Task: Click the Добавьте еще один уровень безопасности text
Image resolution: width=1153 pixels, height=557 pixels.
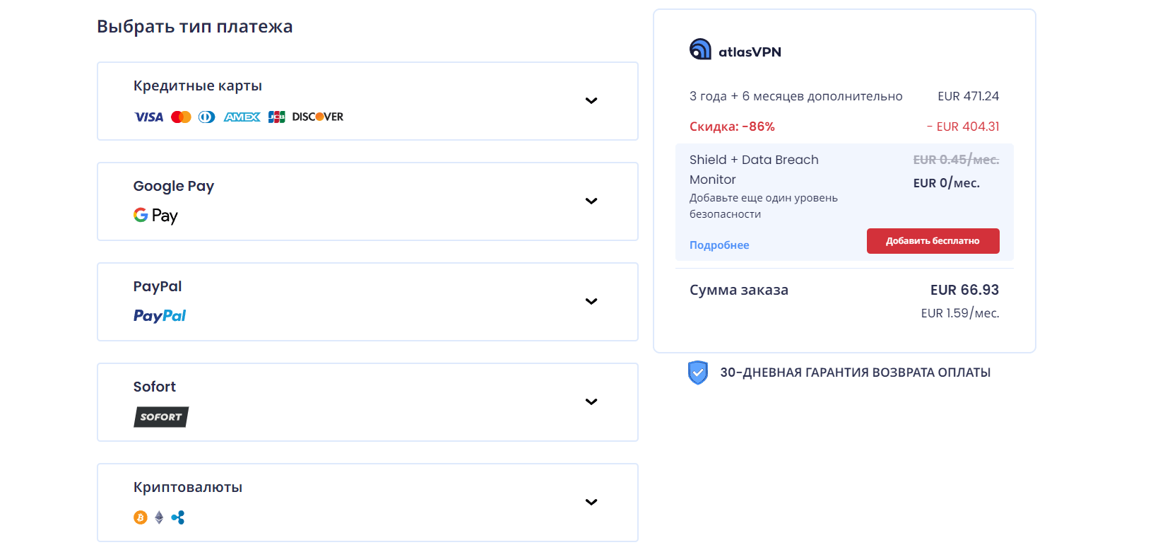Action: (x=764, y=206)
